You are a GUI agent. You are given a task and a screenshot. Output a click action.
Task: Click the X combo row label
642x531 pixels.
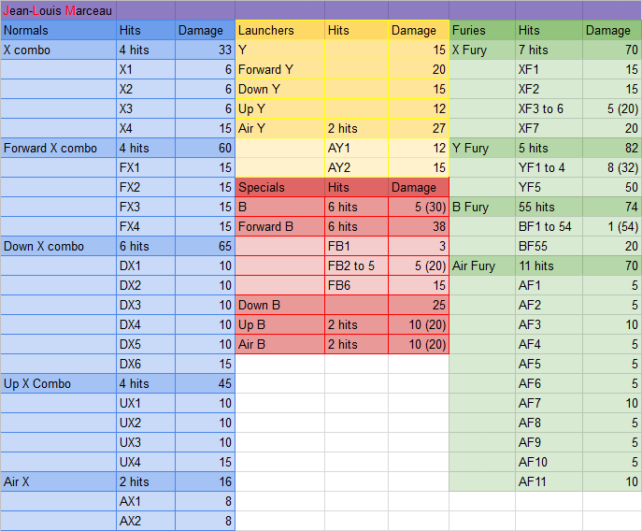(58, 50)
